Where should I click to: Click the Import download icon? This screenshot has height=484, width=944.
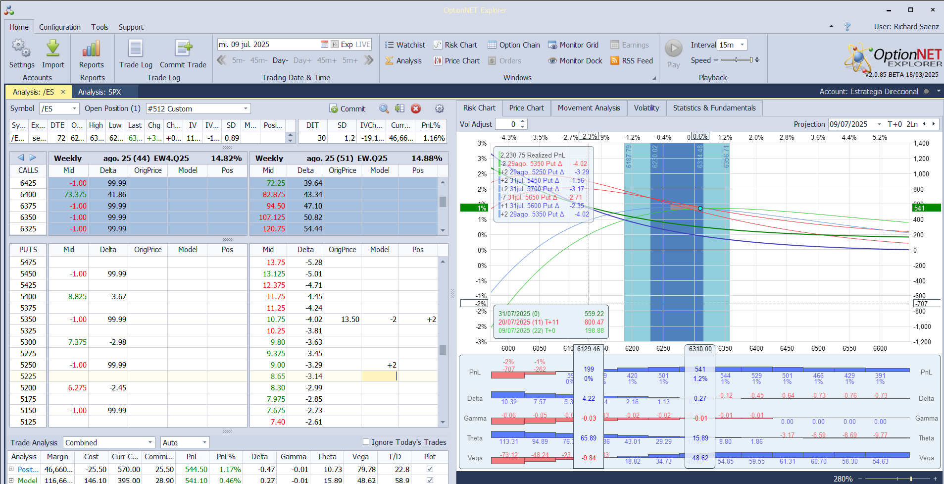(x=53, y=49)
